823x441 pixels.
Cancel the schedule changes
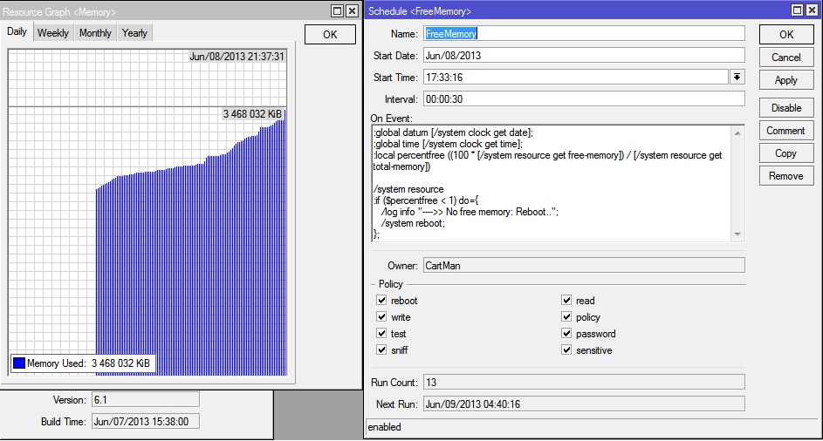pos(786,58)
